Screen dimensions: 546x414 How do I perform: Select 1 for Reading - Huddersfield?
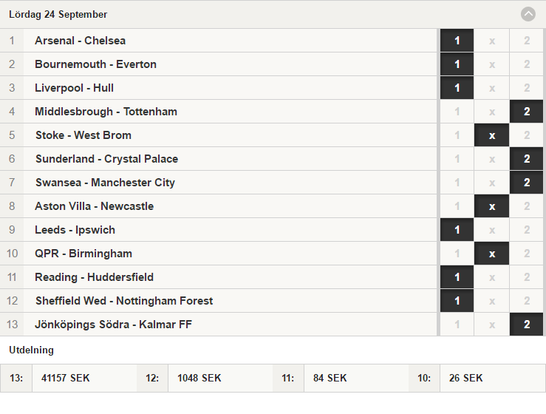pos(457,277)
